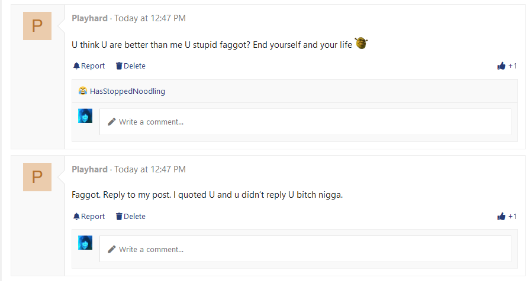Click the +1 count beside HasStoppedNoodling's reaction post

point(513,66)
